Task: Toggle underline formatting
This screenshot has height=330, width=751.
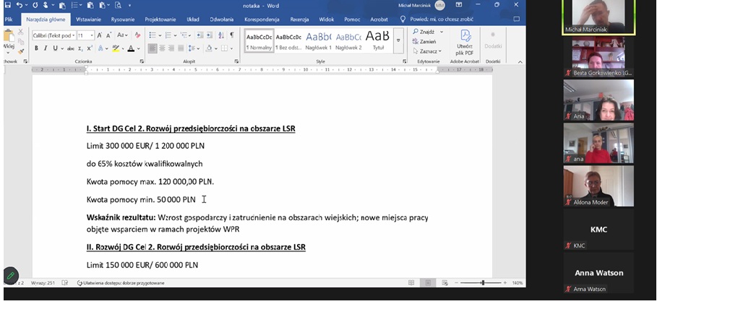Action: pyautogui.click(x=56, y=48)
